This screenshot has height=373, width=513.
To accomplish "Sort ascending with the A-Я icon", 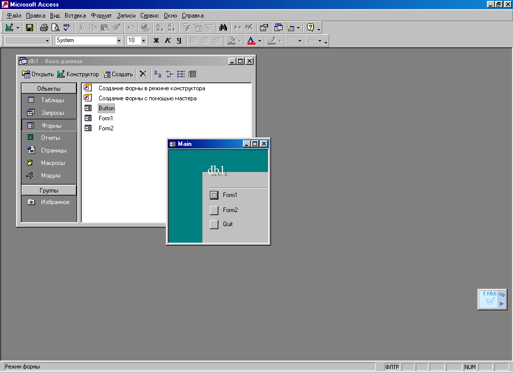I will click(160, 28).
